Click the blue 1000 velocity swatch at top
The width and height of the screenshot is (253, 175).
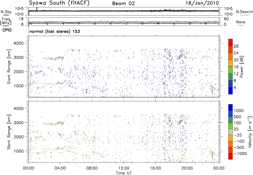pyautogui.click(x=231, y=107)
